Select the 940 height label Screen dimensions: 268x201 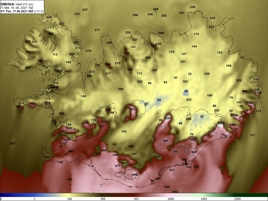pos(116,155)
